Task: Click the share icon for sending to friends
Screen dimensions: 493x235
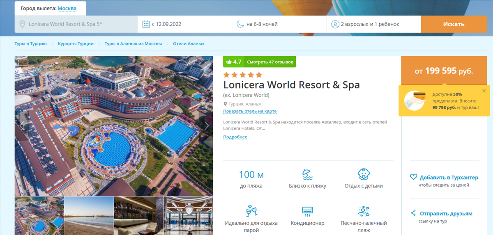Action: [414, 213]
